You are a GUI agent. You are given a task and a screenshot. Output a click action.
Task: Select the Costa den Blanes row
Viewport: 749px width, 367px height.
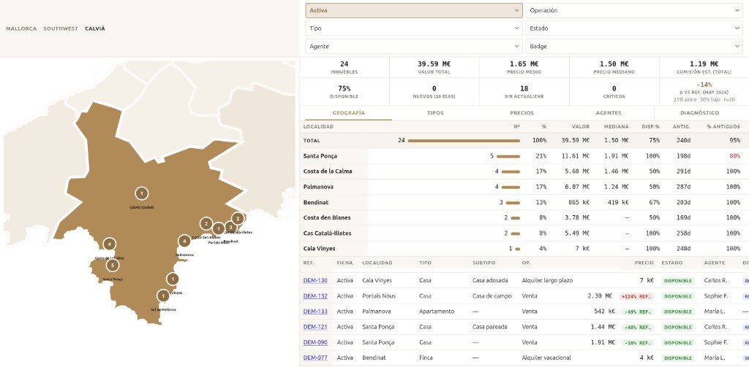point(524,218)
